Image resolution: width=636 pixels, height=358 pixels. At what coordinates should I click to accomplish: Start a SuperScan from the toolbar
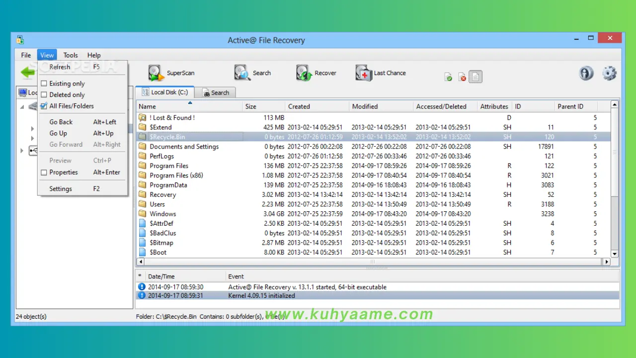171,73
